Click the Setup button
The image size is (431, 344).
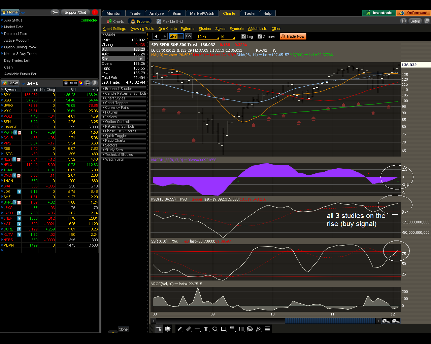(415, 21)
